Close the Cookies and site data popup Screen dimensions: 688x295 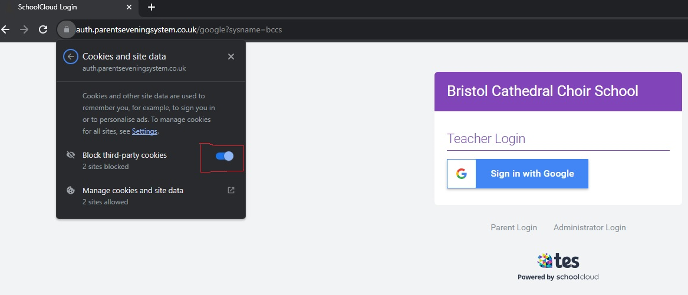click(231, 57)
